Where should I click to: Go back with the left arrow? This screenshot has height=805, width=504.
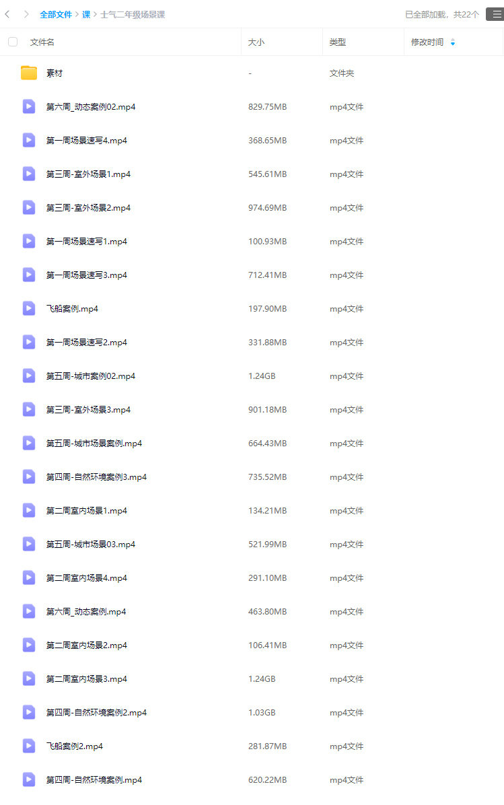[7, 14]
